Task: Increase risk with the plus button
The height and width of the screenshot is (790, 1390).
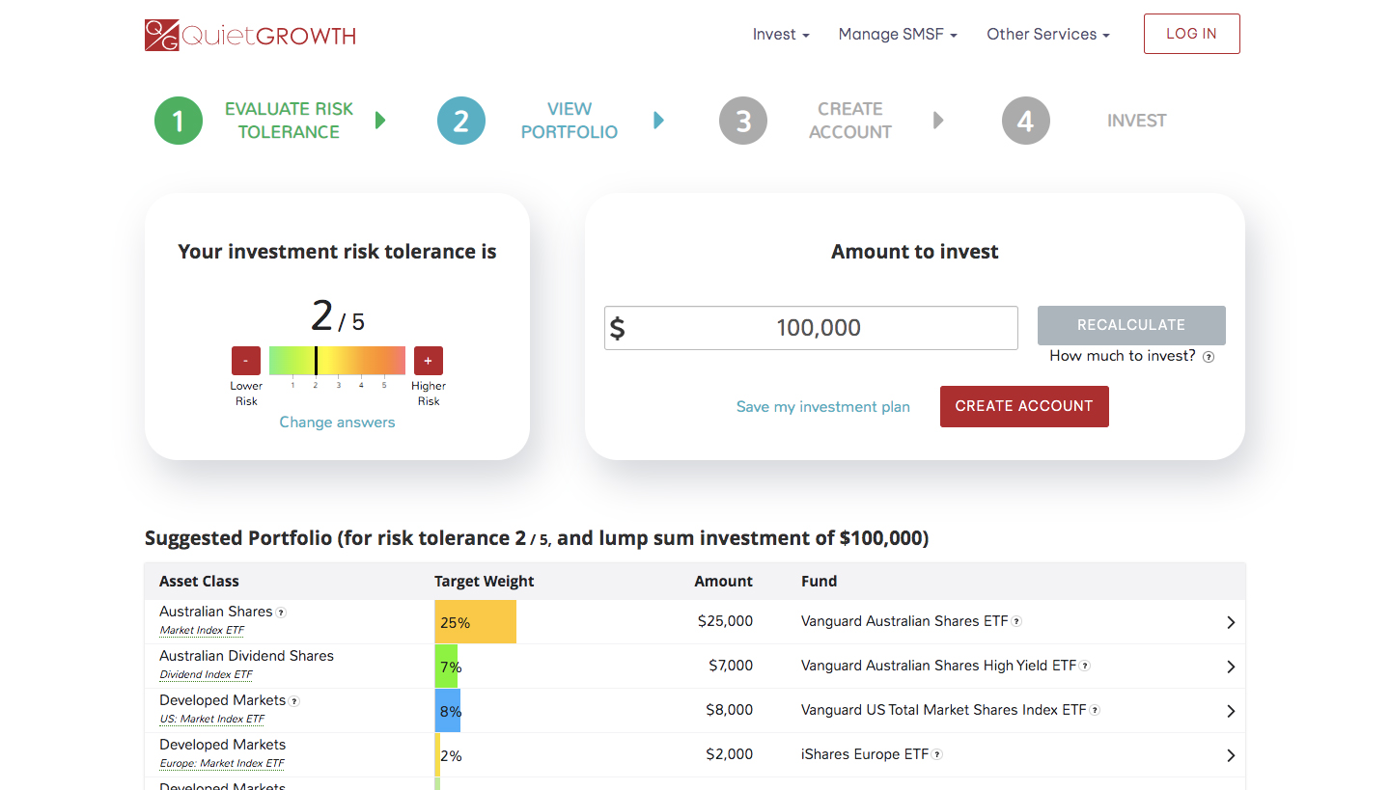Action: [x=429, y=361]
